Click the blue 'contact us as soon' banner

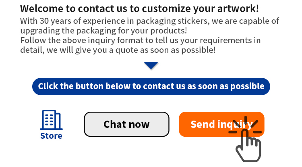pos(151,86)
